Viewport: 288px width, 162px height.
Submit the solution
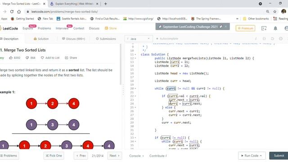pos(279,156)
